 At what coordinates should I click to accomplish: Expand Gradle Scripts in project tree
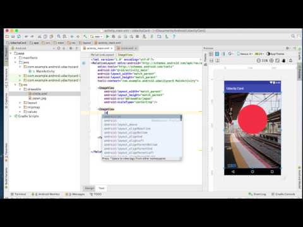coord(11,116)
